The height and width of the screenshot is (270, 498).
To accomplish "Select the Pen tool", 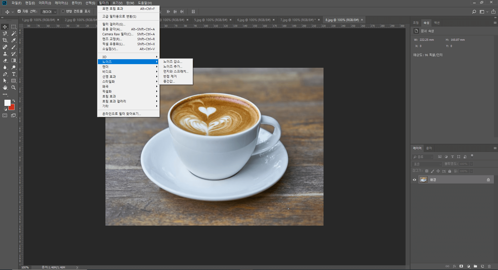I will point(5,74).
